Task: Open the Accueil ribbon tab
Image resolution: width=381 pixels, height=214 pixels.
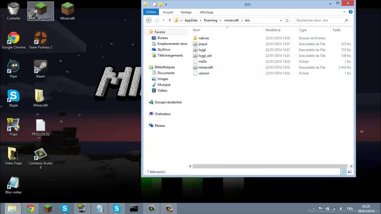Action: tap(168, 12)
